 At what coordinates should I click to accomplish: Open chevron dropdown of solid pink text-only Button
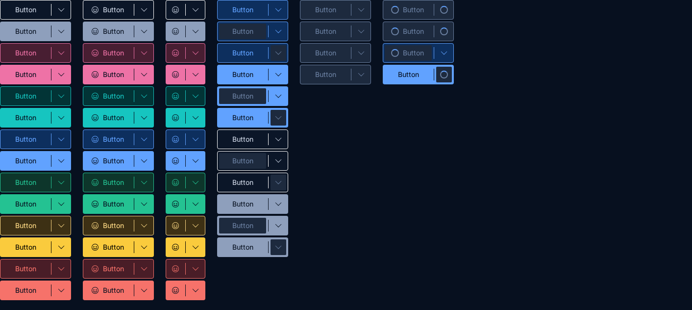click(x=61, y=75)
